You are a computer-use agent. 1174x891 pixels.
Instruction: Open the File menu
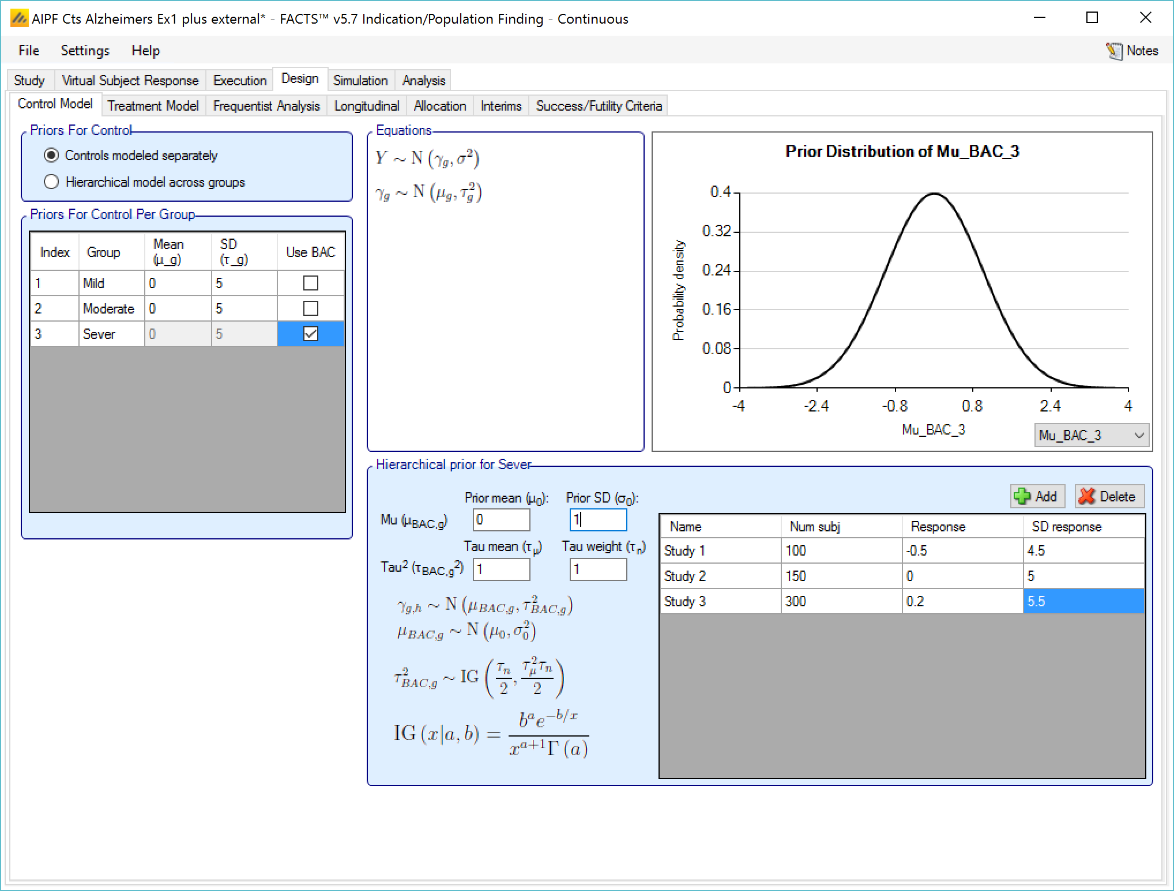(x=29, y=51)
